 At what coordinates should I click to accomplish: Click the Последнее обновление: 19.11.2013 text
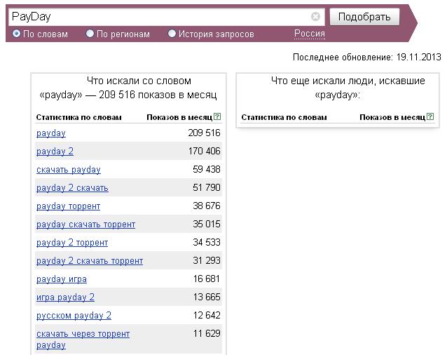(367, 58)
